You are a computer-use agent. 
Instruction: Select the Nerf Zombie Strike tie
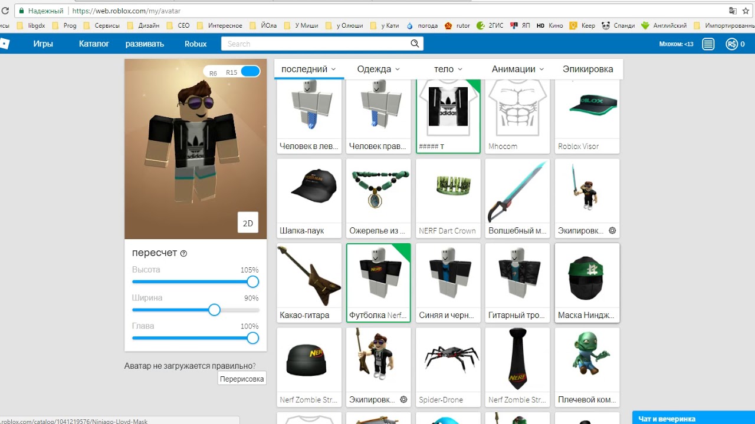[518, 367]
